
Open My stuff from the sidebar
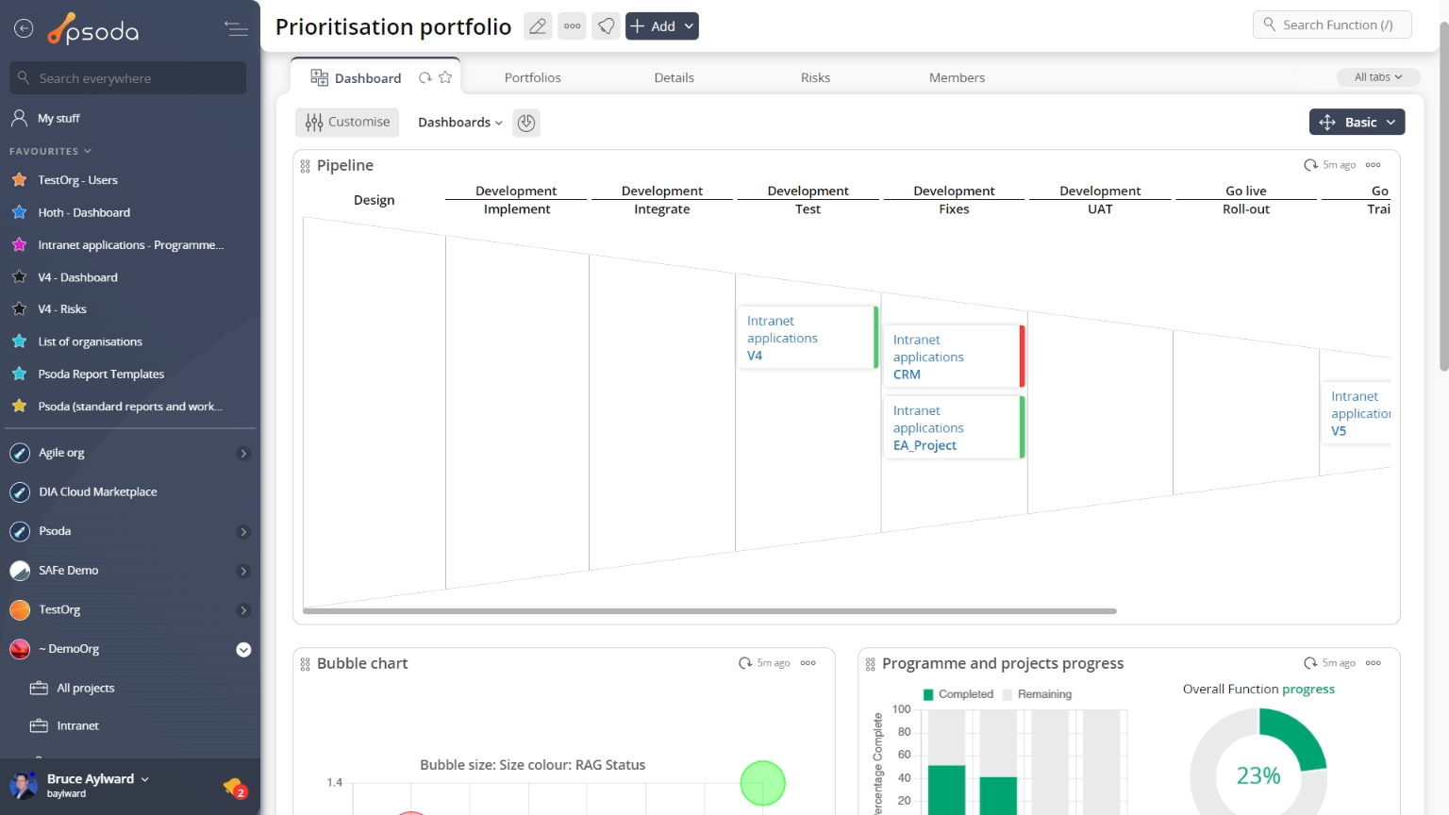58,118
